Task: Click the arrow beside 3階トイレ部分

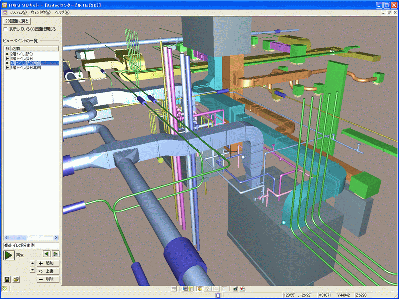Action: click(x=7, y=59)
